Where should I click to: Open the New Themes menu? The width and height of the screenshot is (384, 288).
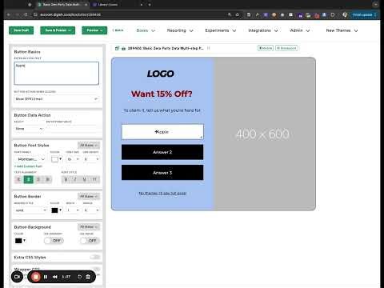(342, 30)
